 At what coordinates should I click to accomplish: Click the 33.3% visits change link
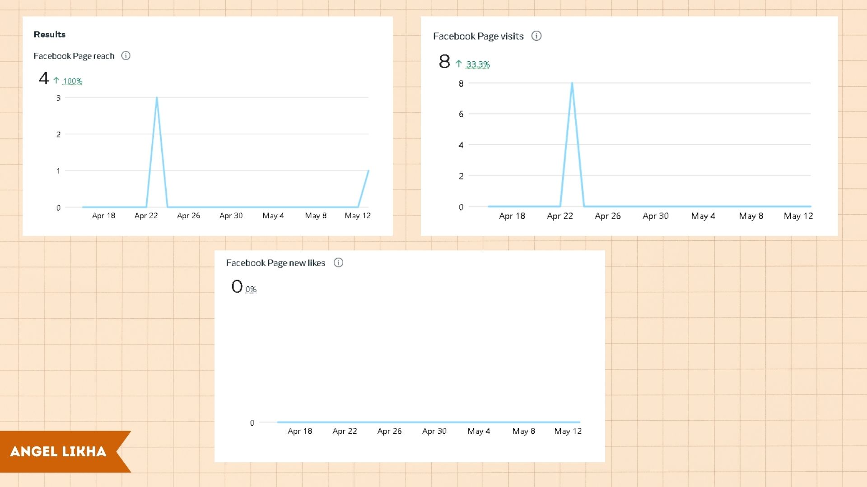click(x=478, y=64)
